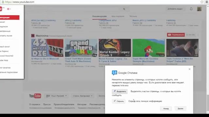Click the secure padlock icon in address bar
Screen dimensions: 209x117
point(3,2)
